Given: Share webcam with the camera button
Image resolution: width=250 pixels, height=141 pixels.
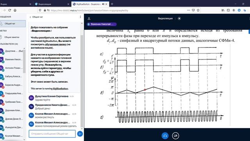Looking at the screenshot, I should click(x=175, y=136).
